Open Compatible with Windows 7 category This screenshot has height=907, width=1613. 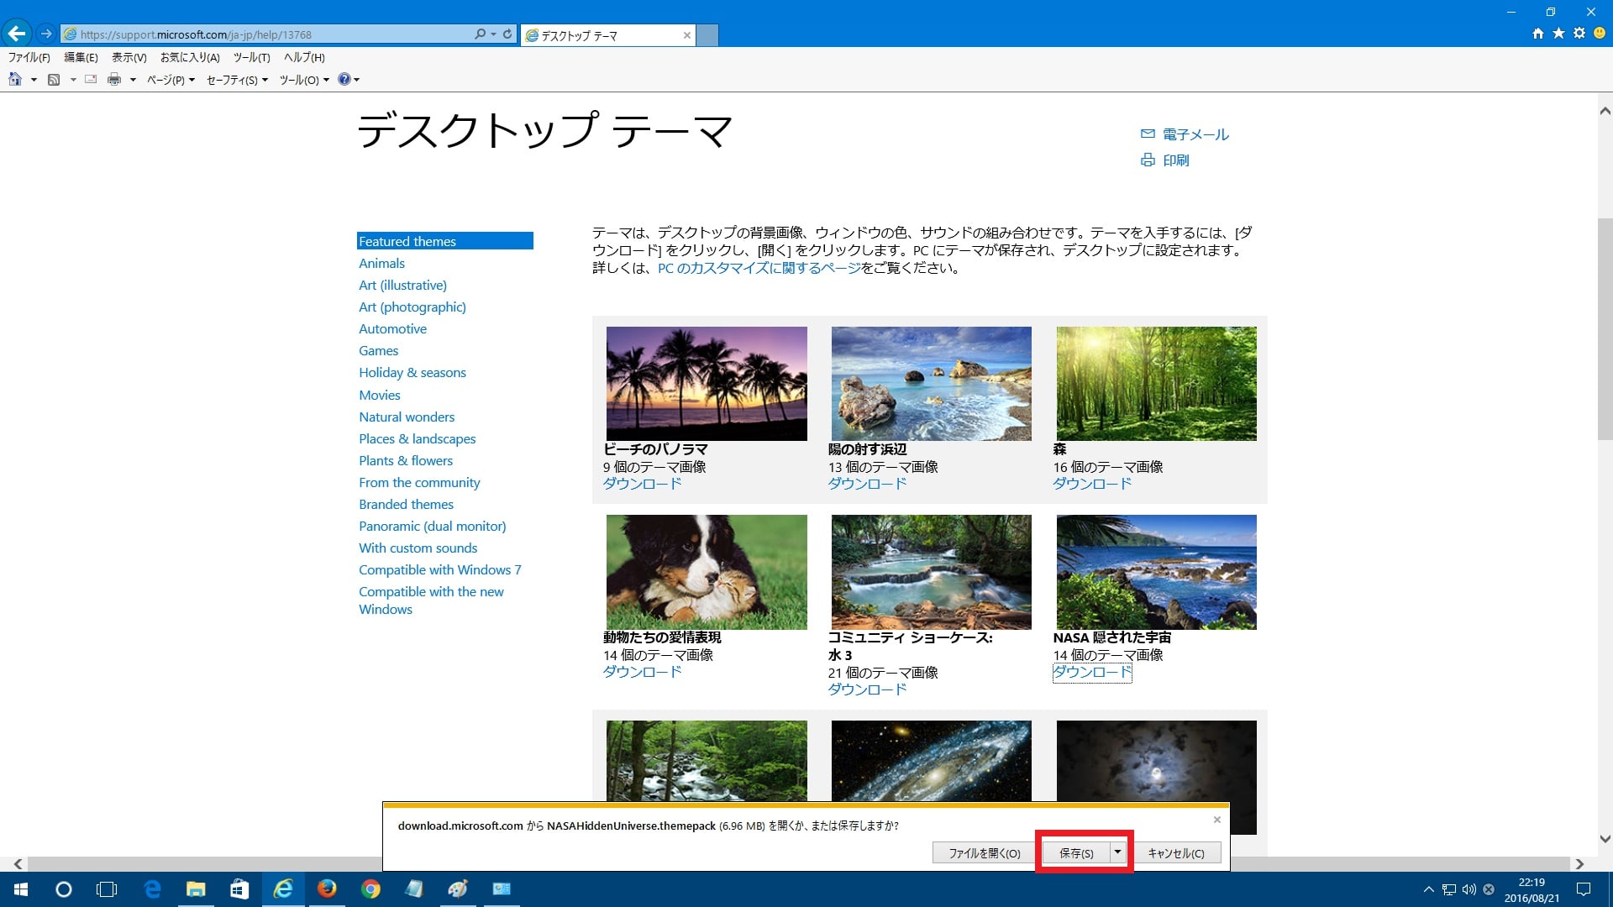tap(440, 569)
